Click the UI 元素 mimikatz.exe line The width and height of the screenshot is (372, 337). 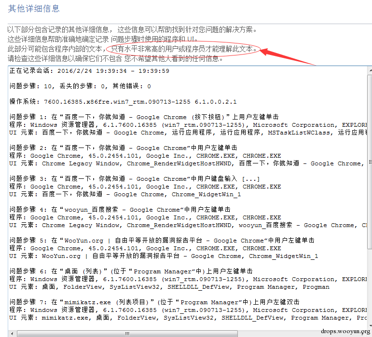pyautogui.click(x=188, y=318)
